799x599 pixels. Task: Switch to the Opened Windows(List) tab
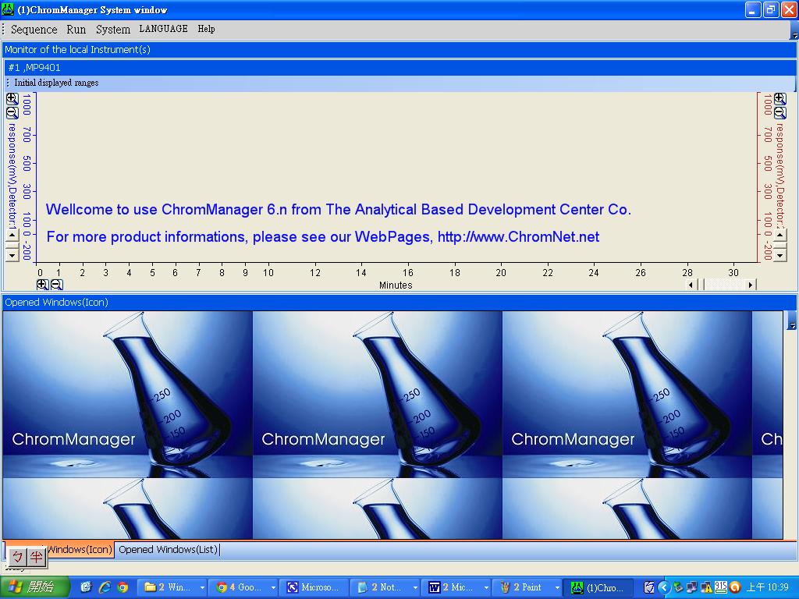pyautogui.click(x=168, y=550)
